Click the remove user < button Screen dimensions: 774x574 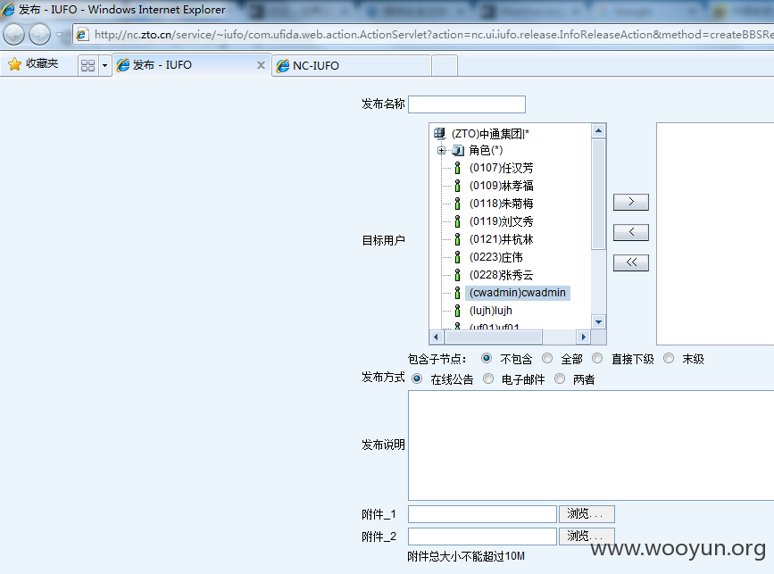[631, 232]
